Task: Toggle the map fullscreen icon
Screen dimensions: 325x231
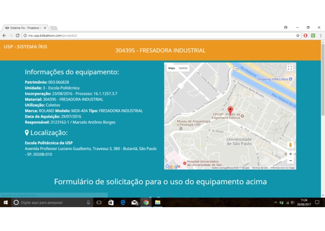Action: (290, 68)
